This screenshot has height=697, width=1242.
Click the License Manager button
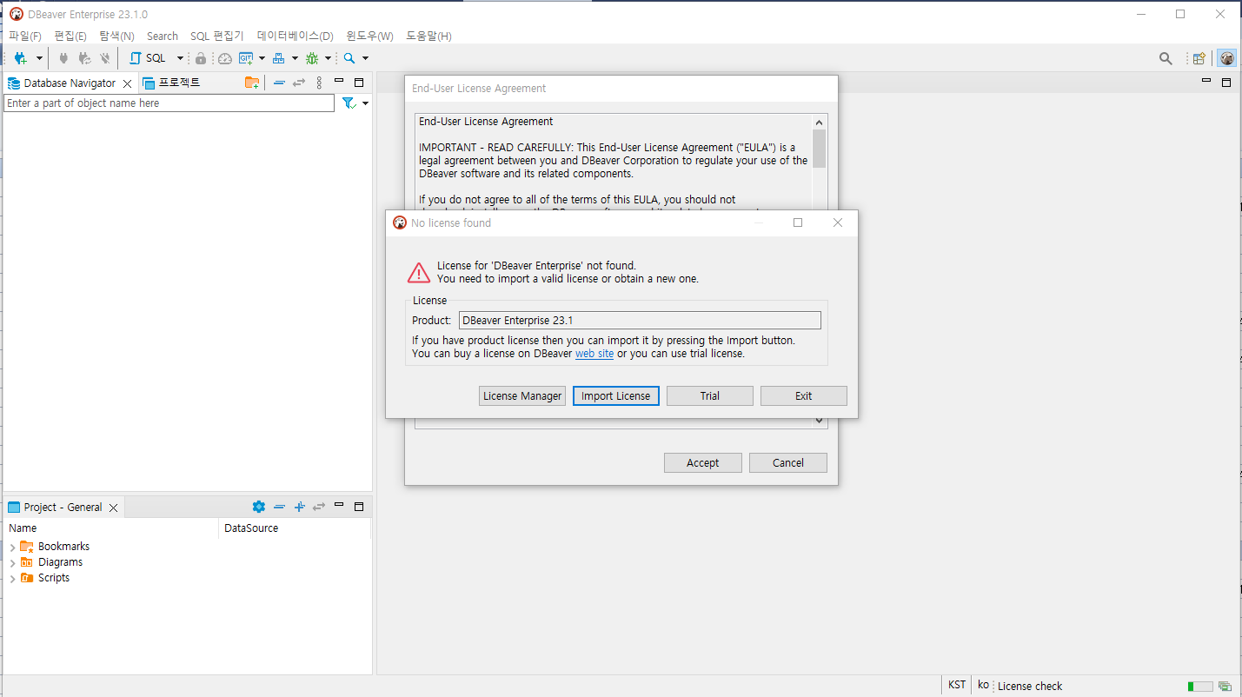click(x=522, y=396)
